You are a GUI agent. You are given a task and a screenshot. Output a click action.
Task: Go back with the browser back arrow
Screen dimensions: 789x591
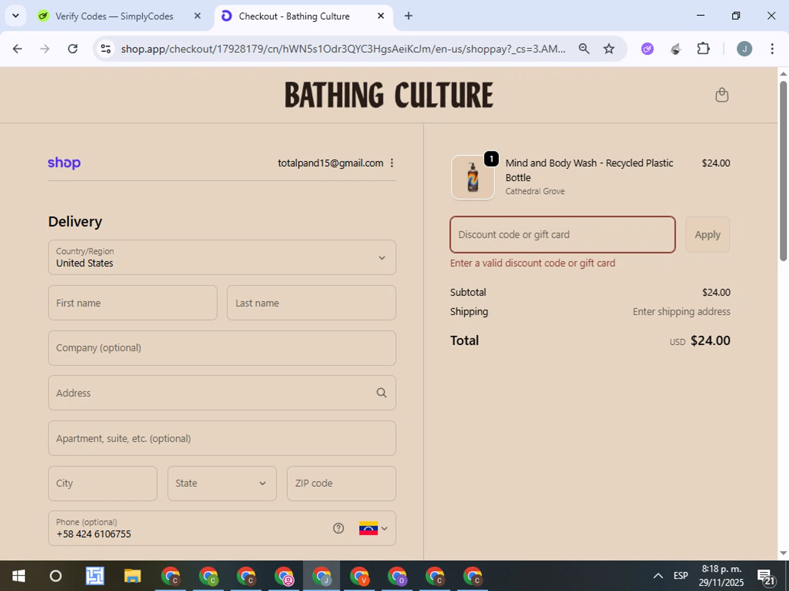17,49
